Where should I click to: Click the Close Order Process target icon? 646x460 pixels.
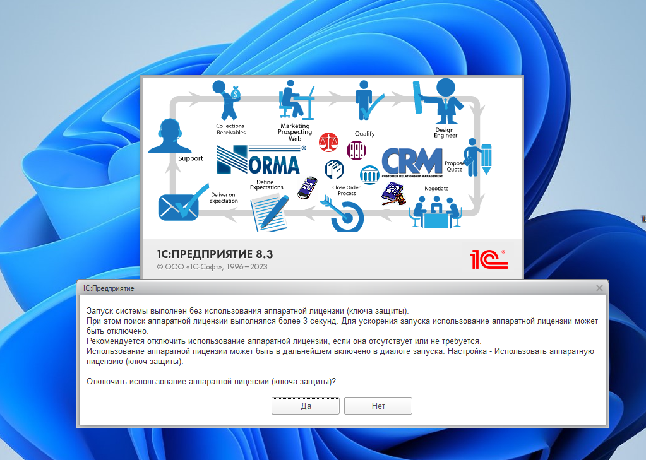pos(343,214)
